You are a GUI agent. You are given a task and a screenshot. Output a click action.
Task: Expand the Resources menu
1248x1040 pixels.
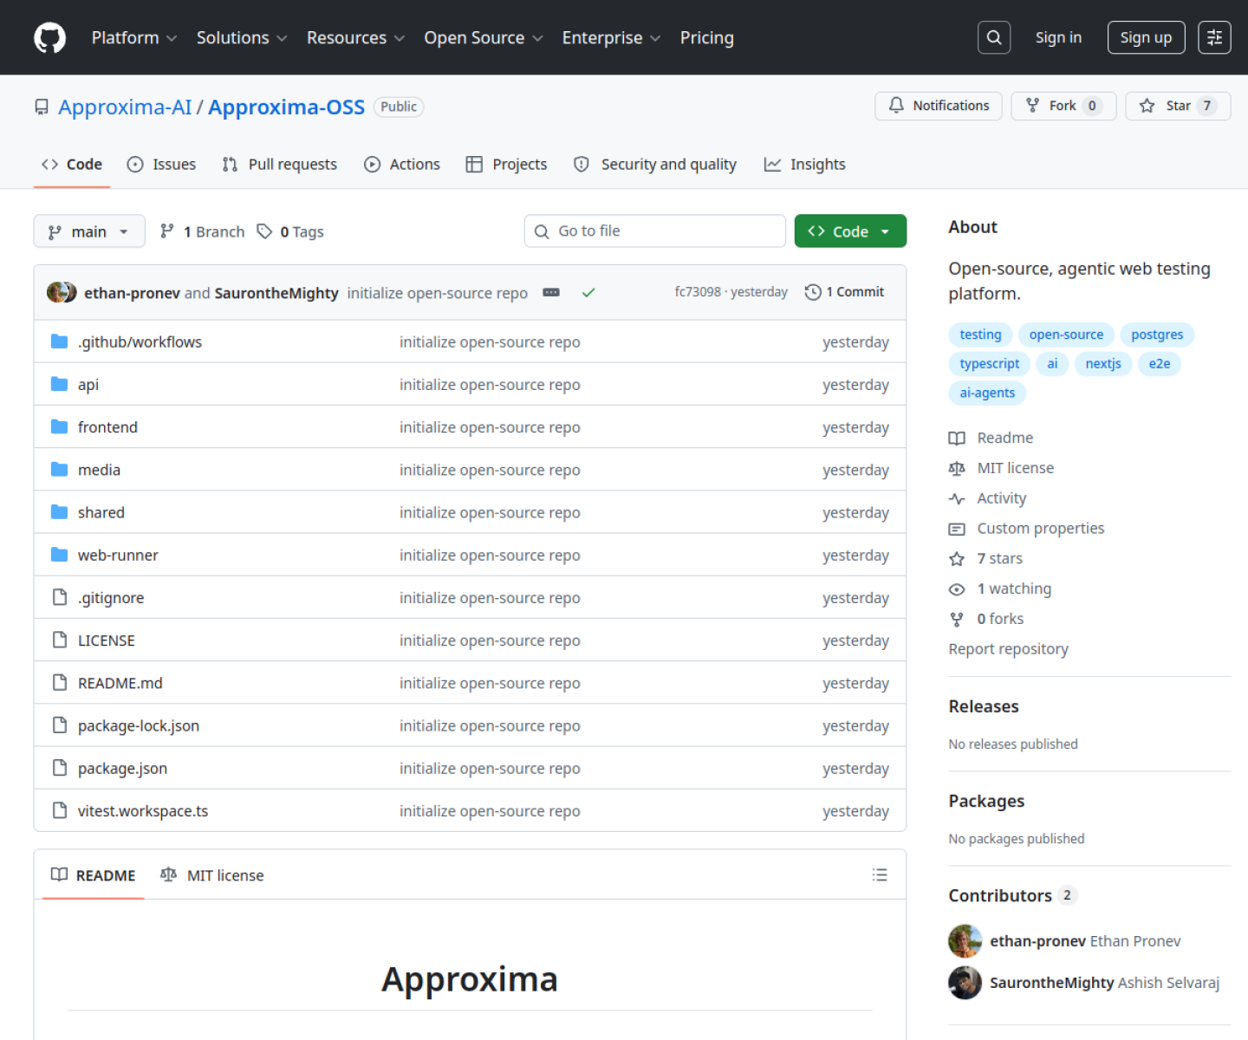pyautogui.click(x=355, y=38)
